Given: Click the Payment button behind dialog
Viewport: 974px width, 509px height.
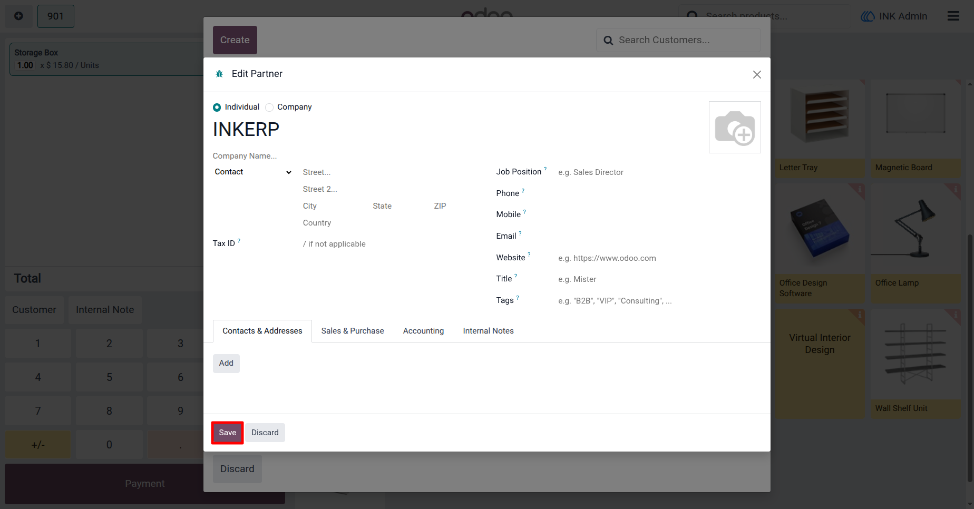Looking at the screenshot, I should click(145, 484).
